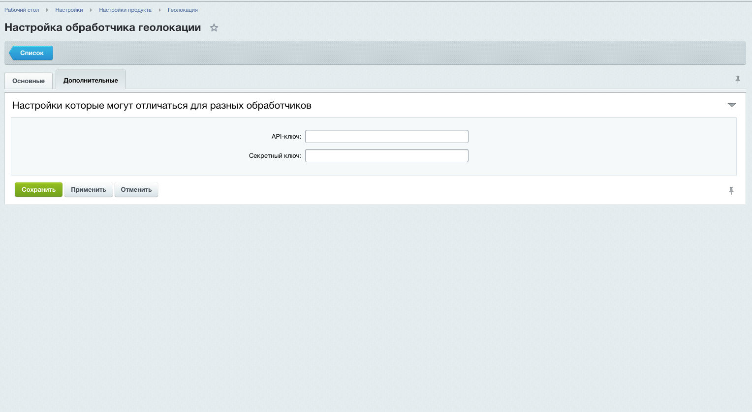Click the Применить button
752x412 pixels.
click(89, 190)
